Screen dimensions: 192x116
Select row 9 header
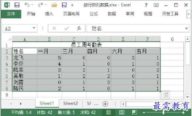pyautogui.click(x=7, y=95)
